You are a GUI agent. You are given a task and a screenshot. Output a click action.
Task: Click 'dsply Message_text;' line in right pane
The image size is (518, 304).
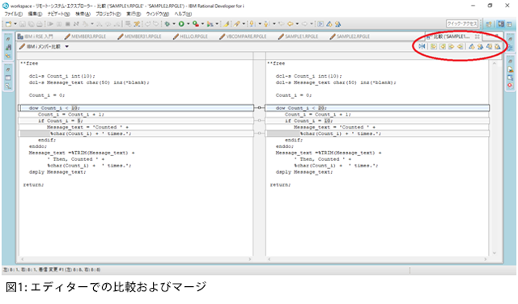click(304, 172)
